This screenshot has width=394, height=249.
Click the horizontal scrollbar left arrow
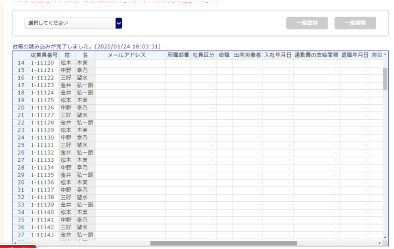pos(16,243)
